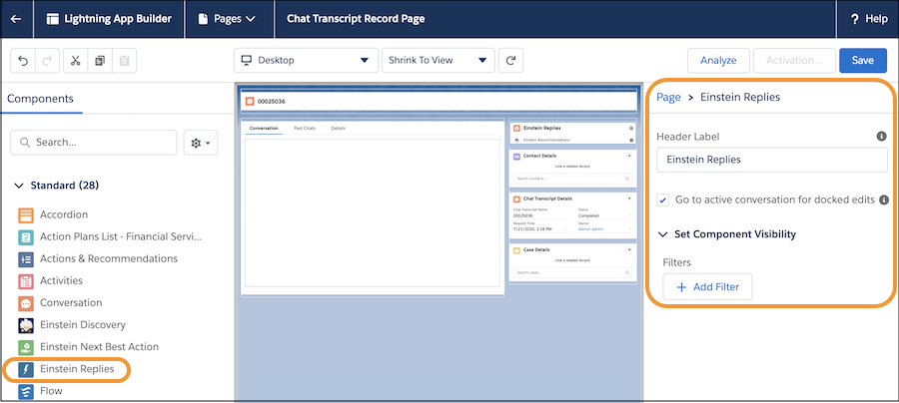Switch to Conversation tab in canvas

click(x=265, y=129)
